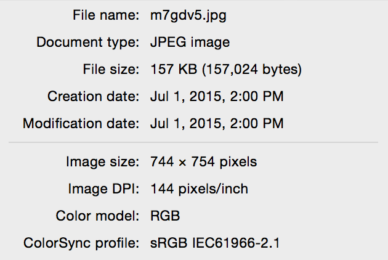Select the sRGB IEC61966-2.1 profile value
The image size is (388, 260).
point(215,243)
